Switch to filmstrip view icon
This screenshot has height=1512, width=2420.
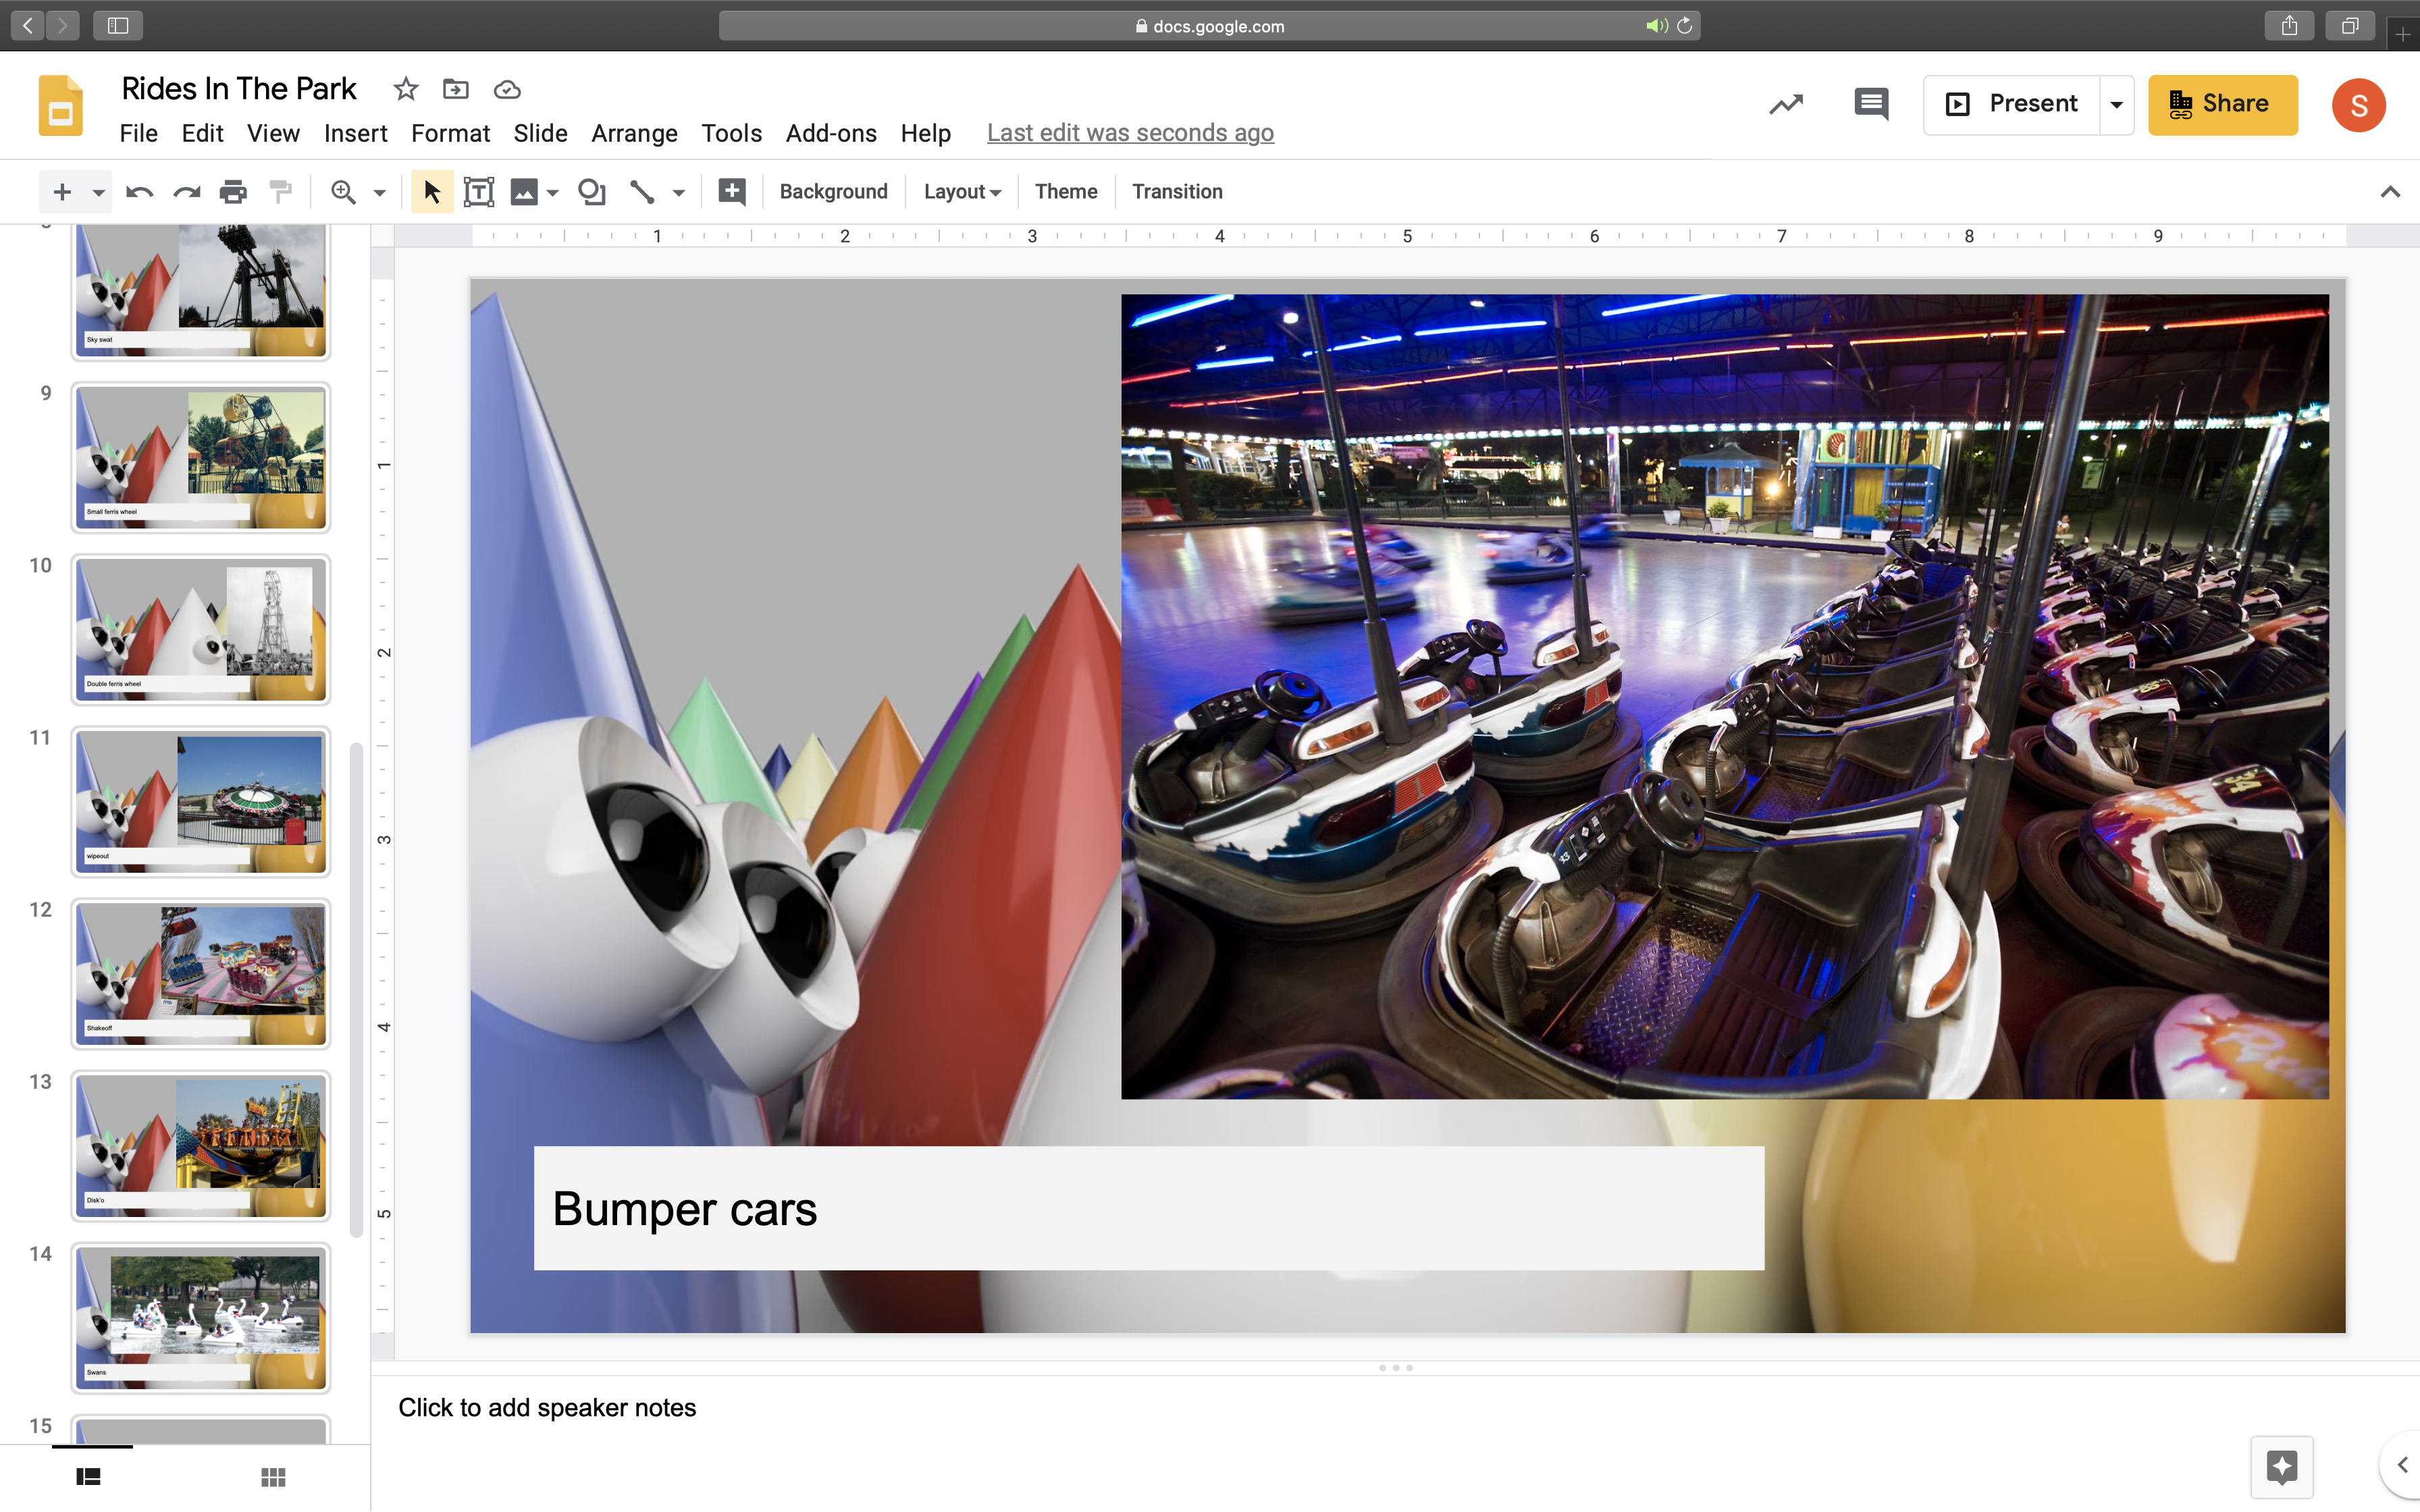88,1477
